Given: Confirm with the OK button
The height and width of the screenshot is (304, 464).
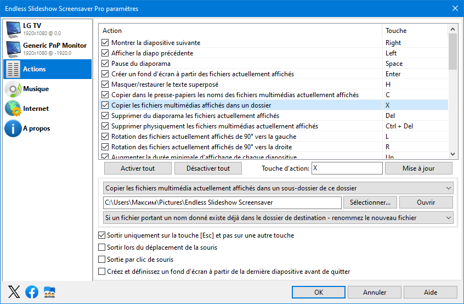Looking at the screenshot, I should (319, 292).
